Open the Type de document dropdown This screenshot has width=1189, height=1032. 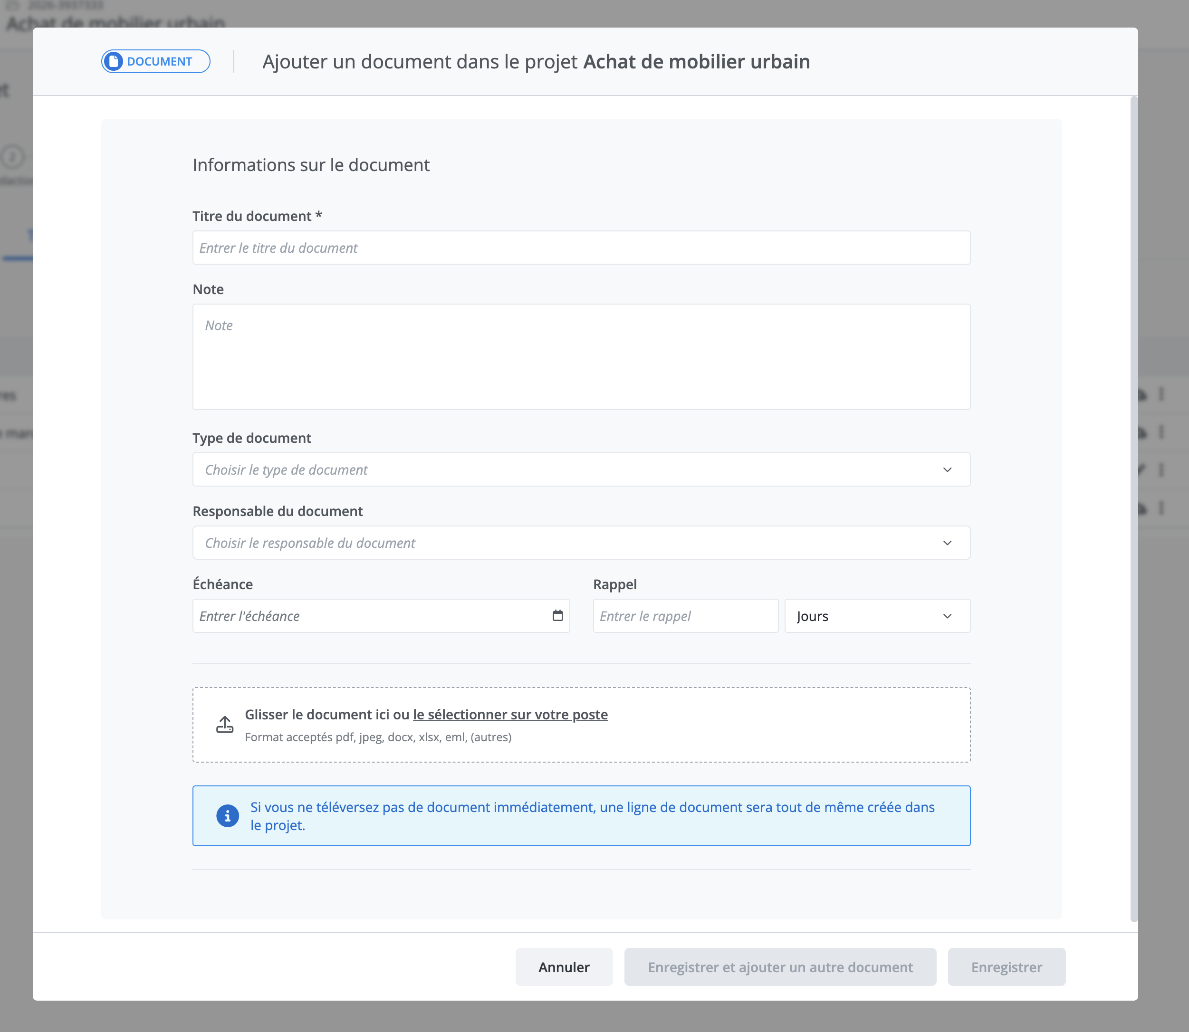coord(581,469)
